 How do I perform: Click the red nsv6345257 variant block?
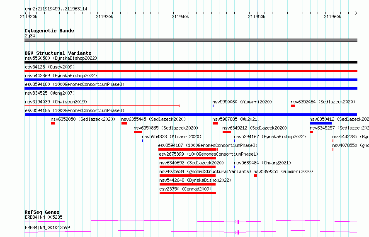[312, 132]
